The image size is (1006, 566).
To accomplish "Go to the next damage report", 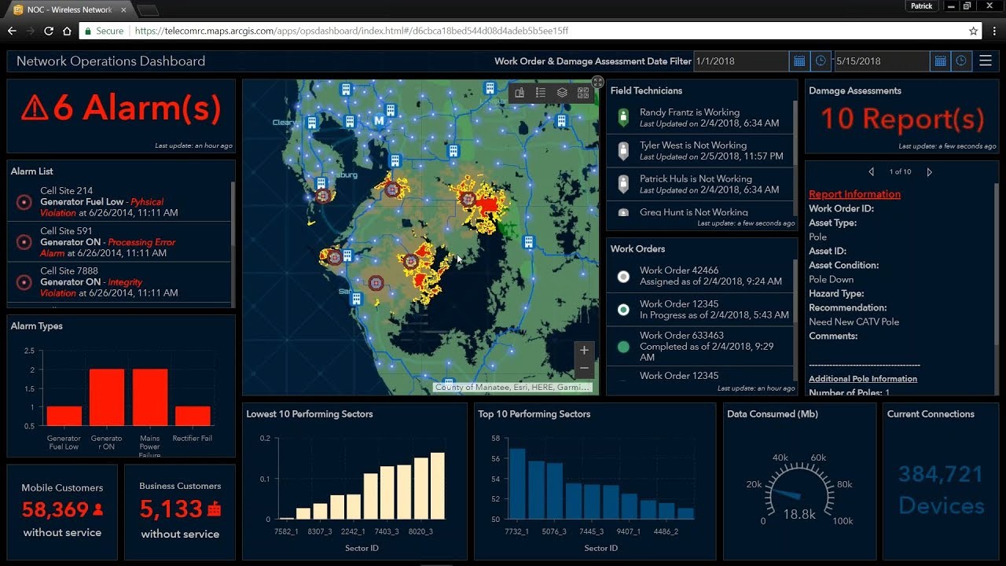I will [929, 171].
